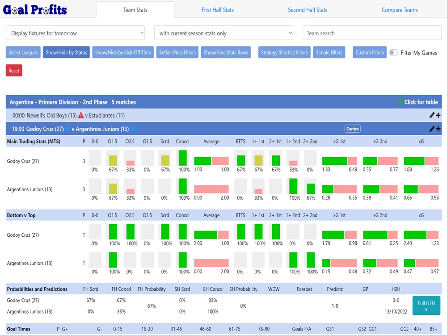This screenshot has width=447, height=335.
Task: Click Godoy Cruz green xG bar in MTS
Action: [414, 161]
